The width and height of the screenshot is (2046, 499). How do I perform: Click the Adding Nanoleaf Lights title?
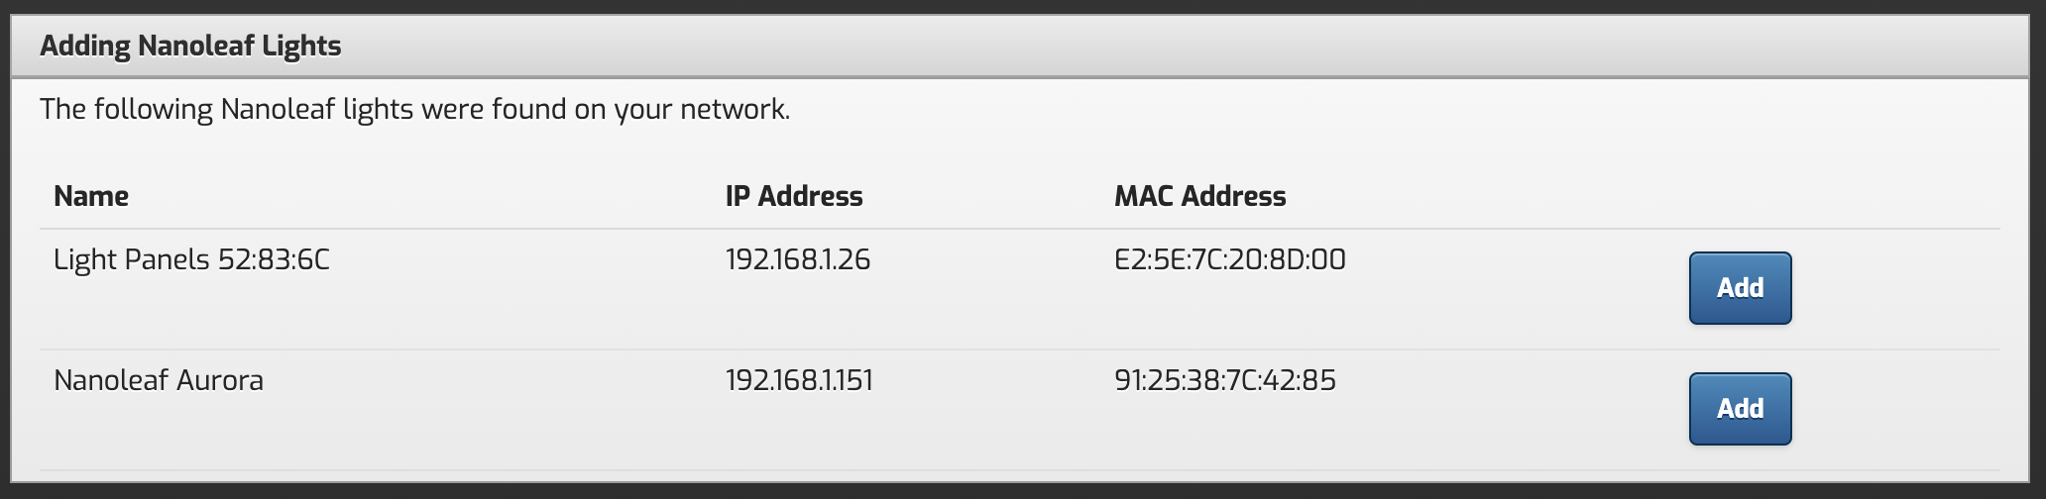[190, 47]
